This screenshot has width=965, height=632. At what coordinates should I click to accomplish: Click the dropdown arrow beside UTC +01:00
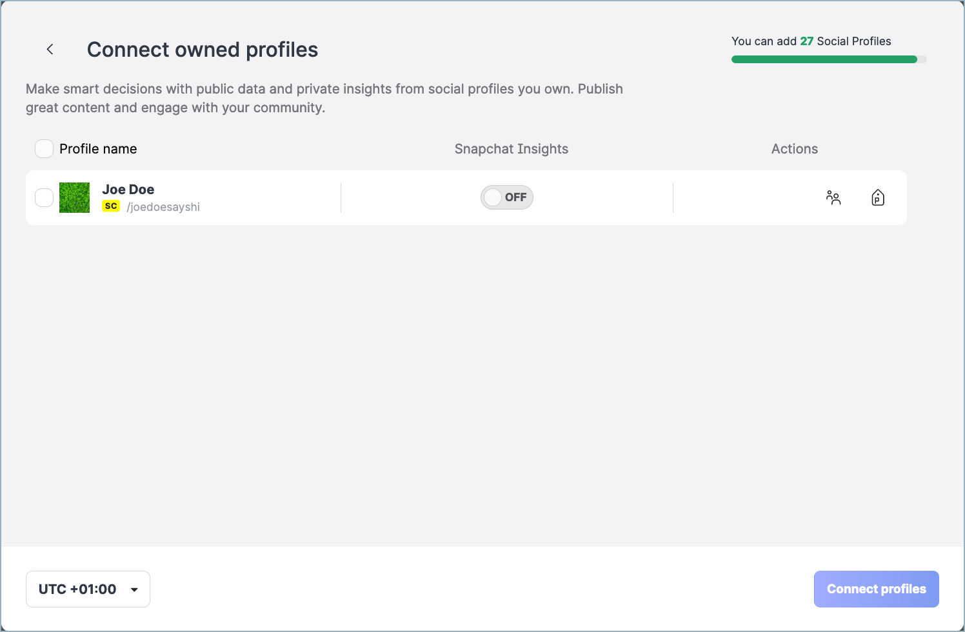(134, 589)
